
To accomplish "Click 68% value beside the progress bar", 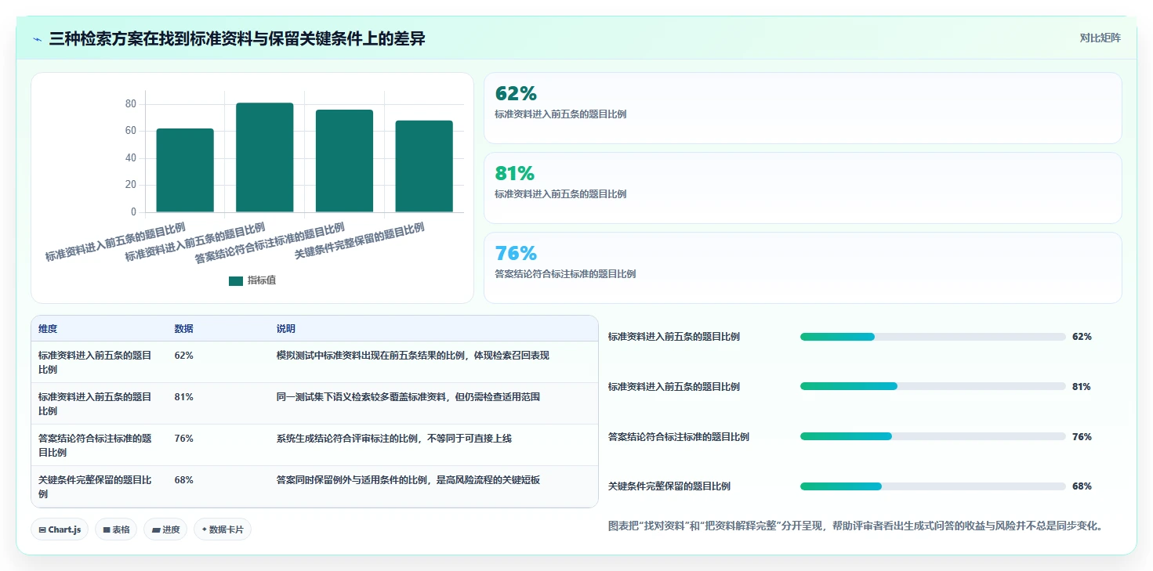I will click(1082, 486).
